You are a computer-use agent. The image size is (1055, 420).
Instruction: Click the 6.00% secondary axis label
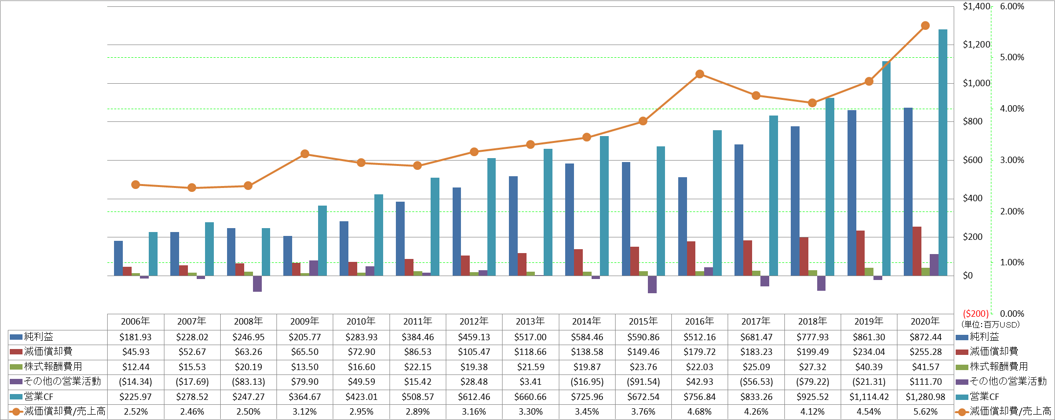coord(1012,6)
